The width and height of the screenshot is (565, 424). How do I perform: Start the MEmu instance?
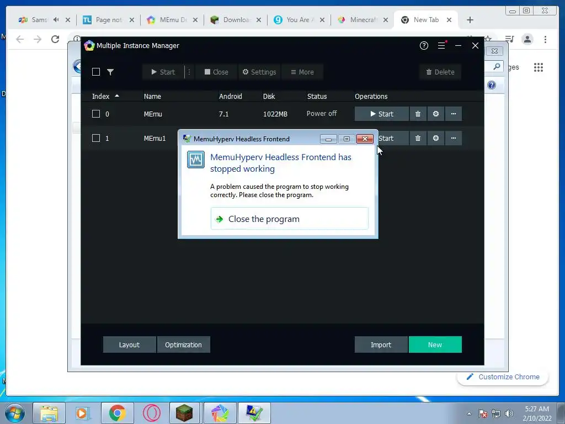point(382,114)
